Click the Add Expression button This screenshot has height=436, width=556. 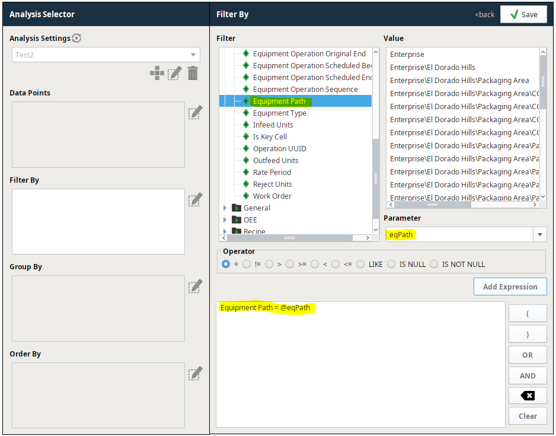[510, 287]
